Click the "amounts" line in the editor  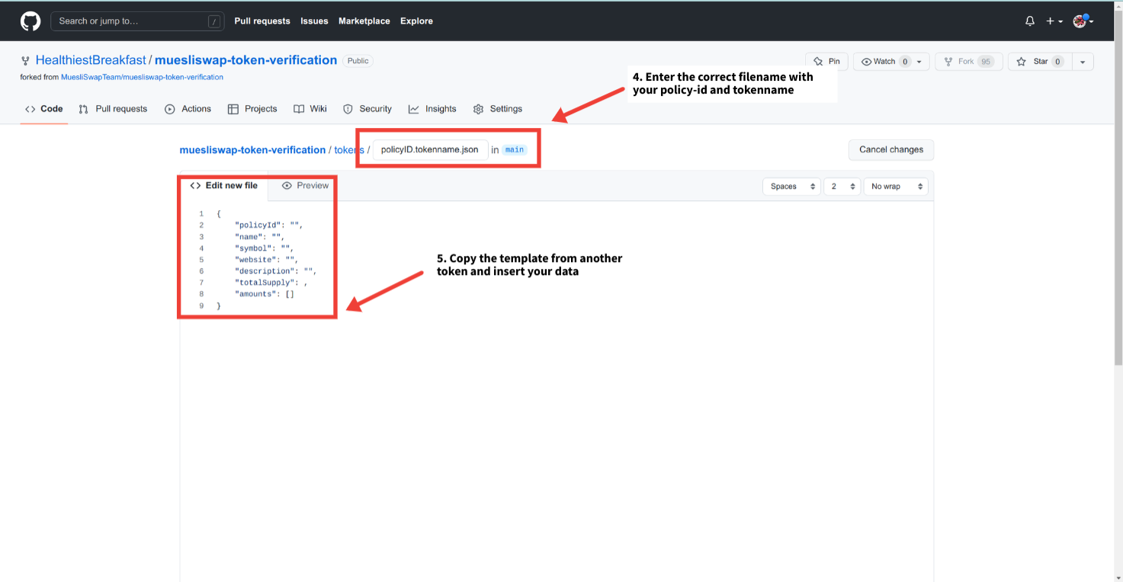(266, 294)
